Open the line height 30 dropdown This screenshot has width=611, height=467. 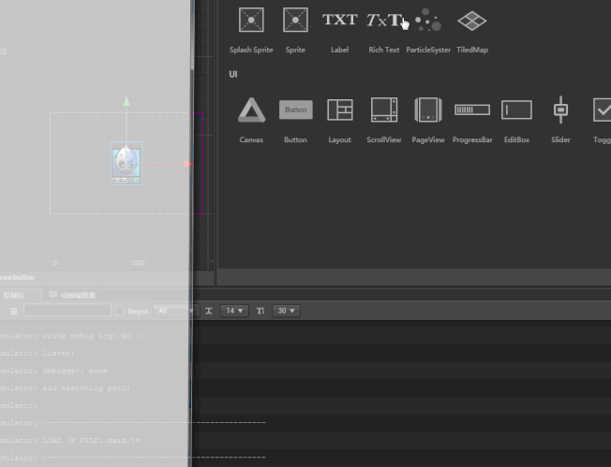(x=286, y=311)
